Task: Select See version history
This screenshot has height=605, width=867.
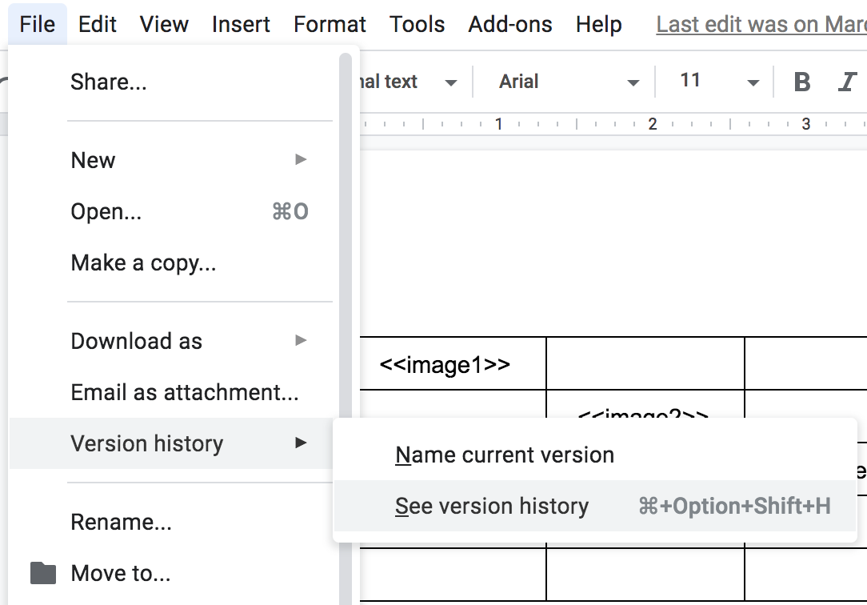Action: click(x=492, y=506)
